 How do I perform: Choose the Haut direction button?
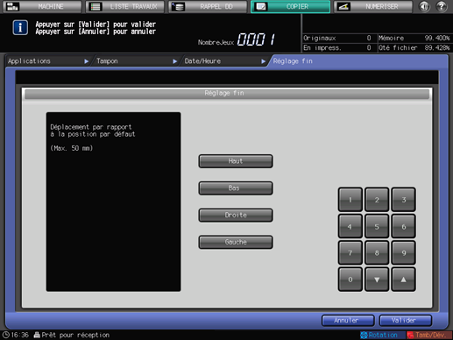[236, 161]
